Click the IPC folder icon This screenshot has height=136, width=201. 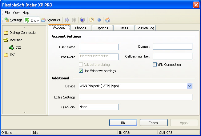click(6, 55)
